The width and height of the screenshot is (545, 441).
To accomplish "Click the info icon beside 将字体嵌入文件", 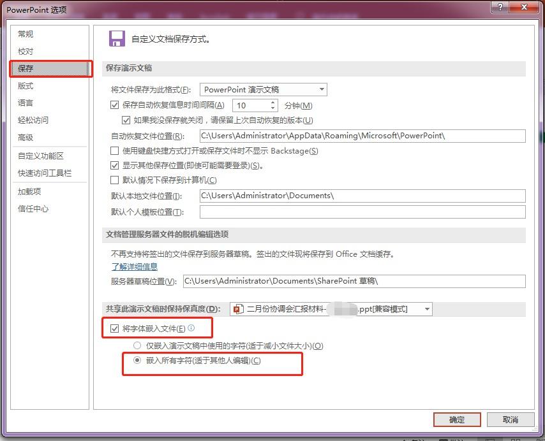I will tap(191, 328).
